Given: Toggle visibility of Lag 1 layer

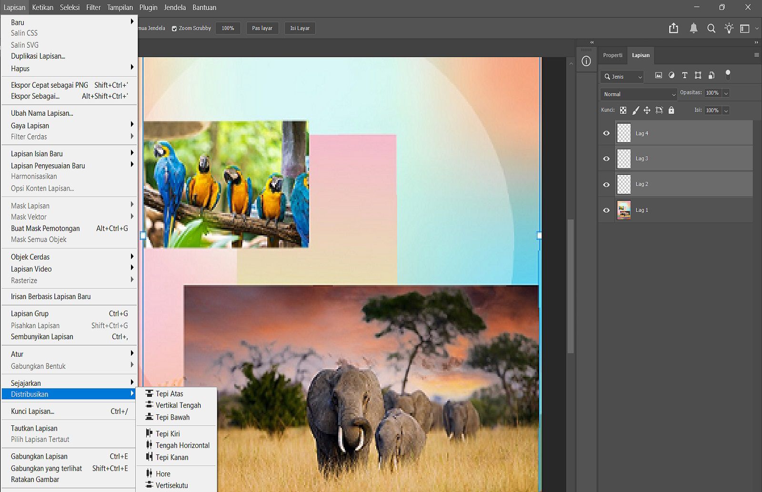Looking at the screenshot, I should click(606, 210).
